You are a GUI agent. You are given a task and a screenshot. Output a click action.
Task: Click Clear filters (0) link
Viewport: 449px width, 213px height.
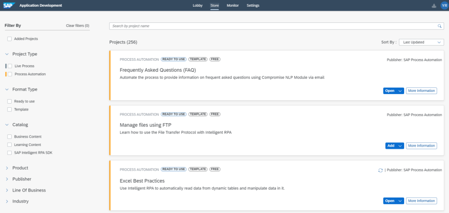point(78,25)
